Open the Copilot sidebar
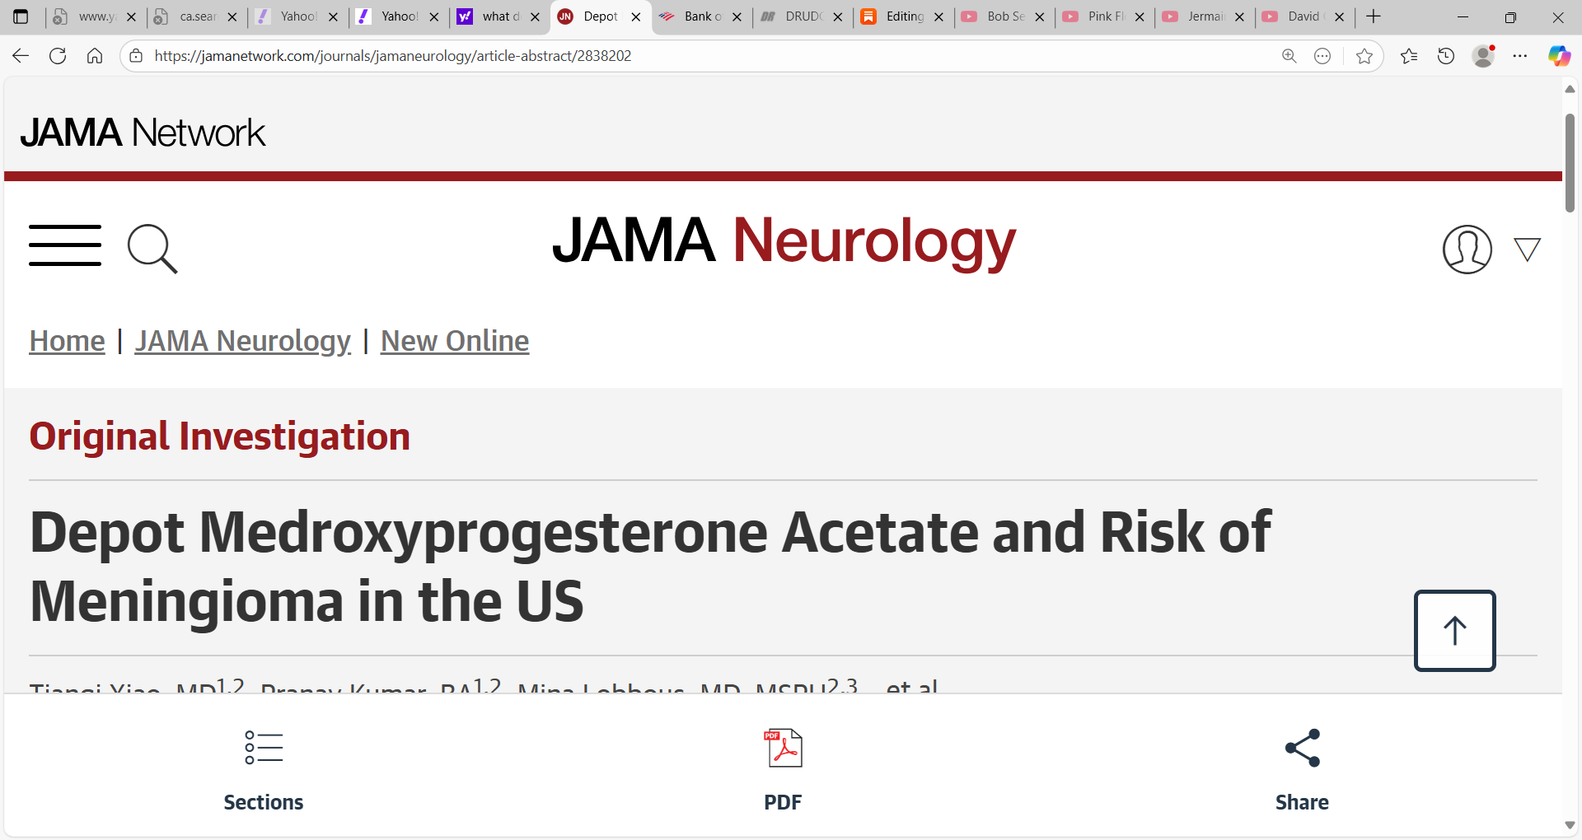This screenshot has width=1582, height=840. click(x=1559, y=56)
